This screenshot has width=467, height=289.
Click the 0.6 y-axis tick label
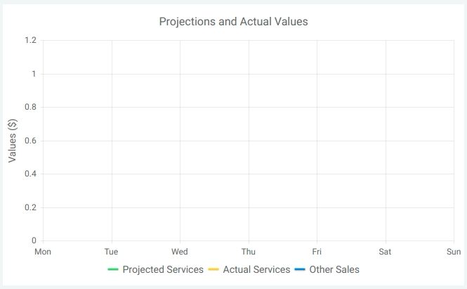(30, 141)
